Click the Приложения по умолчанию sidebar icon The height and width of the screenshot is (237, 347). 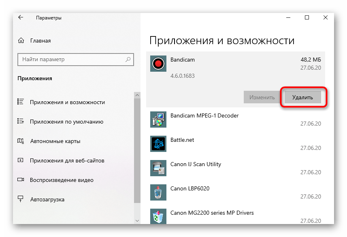tap(20, 121)
